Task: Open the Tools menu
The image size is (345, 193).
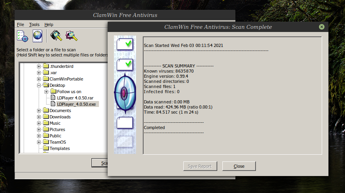Action: click(x=34, y=24)
